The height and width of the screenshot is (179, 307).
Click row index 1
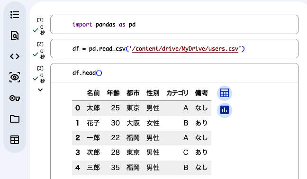coord(78,123)
